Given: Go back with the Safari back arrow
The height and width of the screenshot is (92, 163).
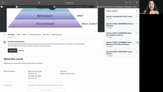Looking at the screenshot, I should 9,3.
